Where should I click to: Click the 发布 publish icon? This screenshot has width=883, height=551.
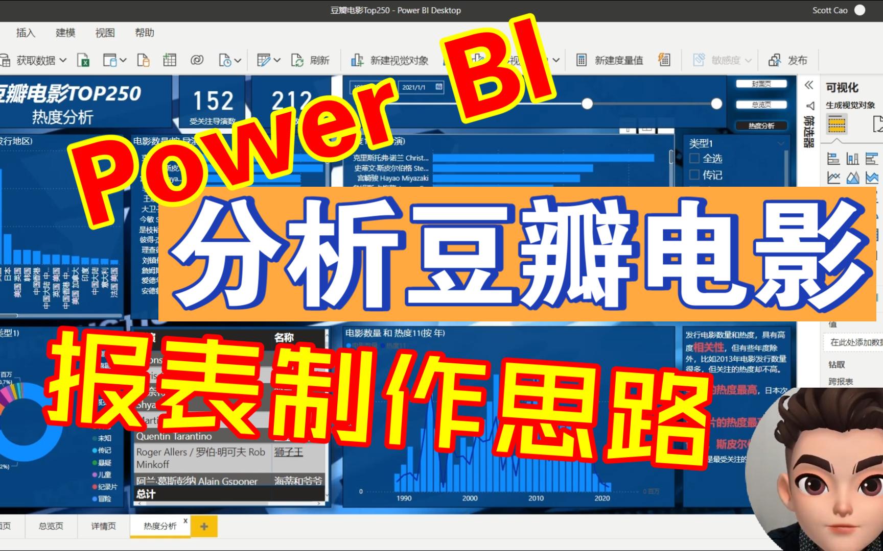click(x=775, y=60)
